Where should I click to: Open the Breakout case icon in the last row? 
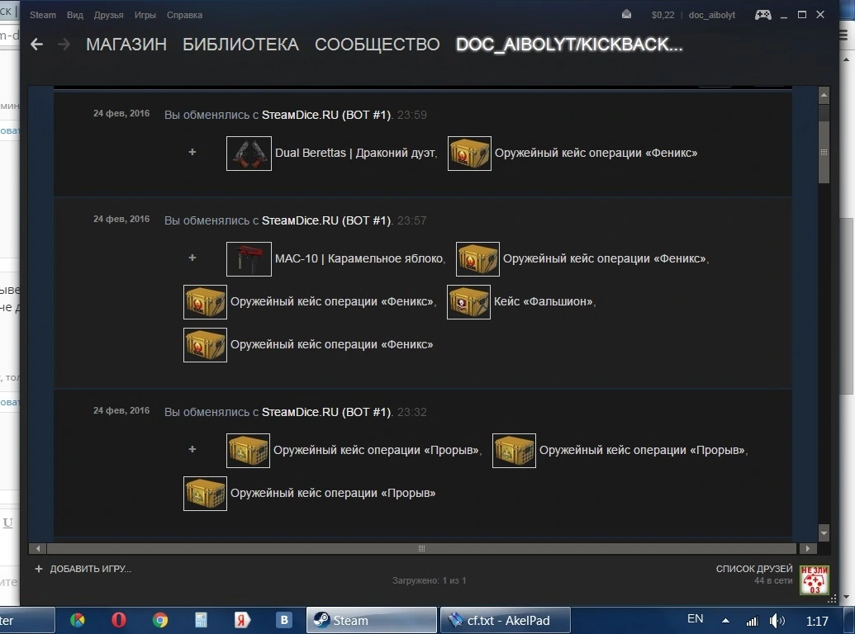click(205, 494)
